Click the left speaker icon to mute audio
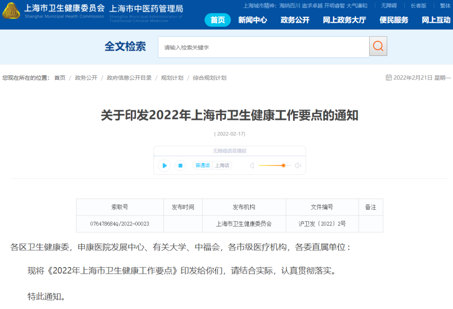This screenshot has width=453, height=309. (253, 166)
